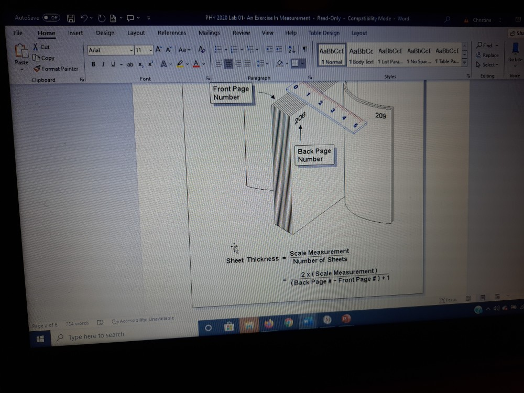Open the Table Design tab

click(x=324, y=32)
